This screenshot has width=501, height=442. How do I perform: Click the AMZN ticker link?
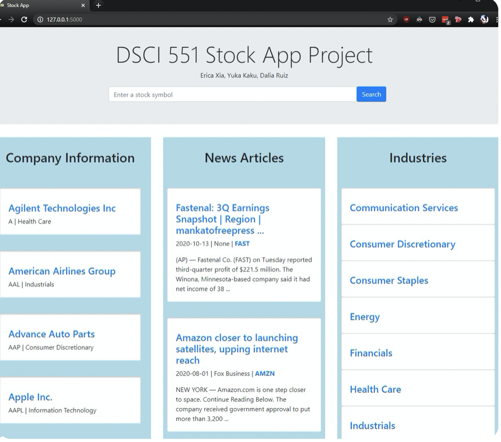(x=265, y=373)
